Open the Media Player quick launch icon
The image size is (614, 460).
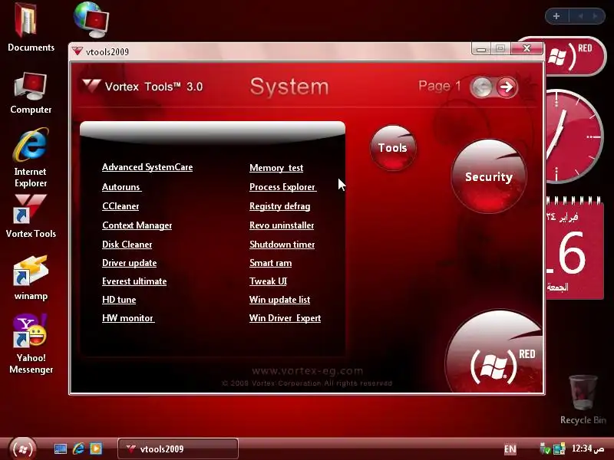pos(96,449)
